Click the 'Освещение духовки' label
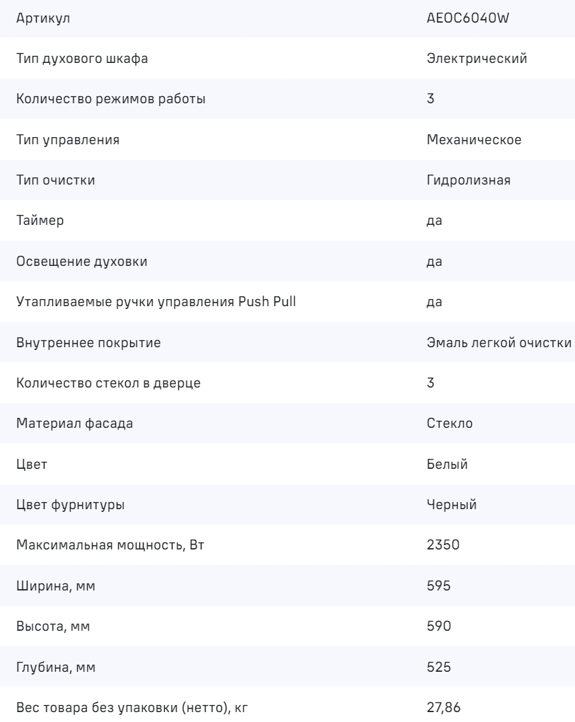575x722 pixels. [x=82, y=262]
